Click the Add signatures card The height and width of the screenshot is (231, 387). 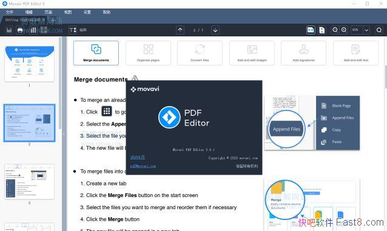click(x=303, y=53)
